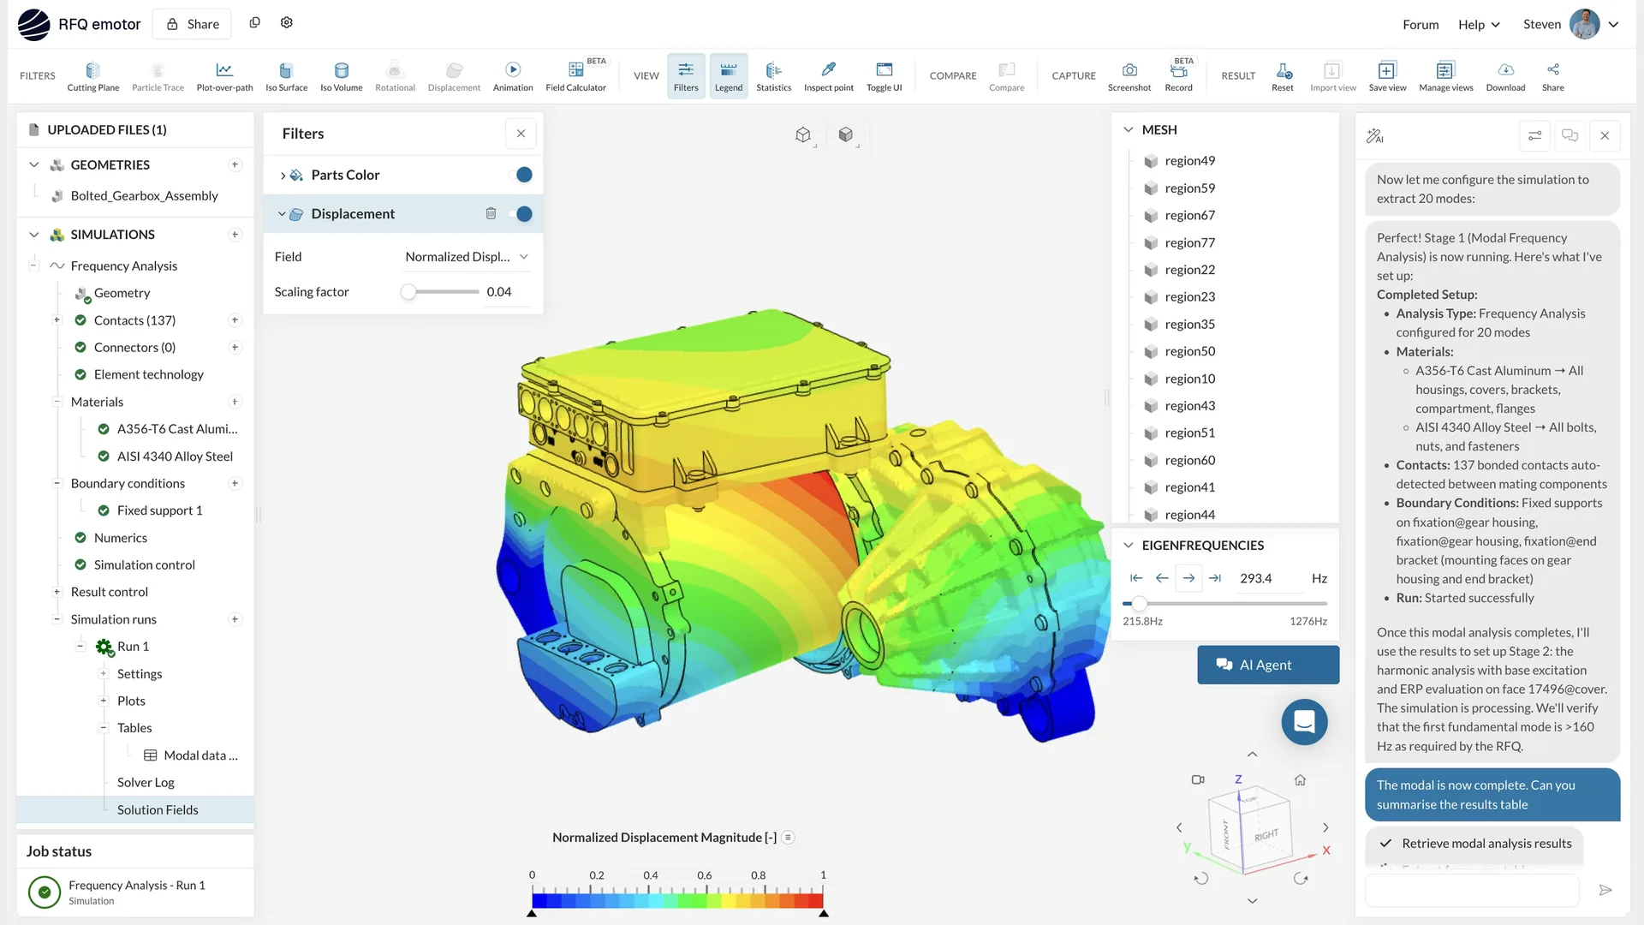Screen dimensions: 1644x925
Task: Open the Plot-over-path tool
Action: [x=224, y=76]
